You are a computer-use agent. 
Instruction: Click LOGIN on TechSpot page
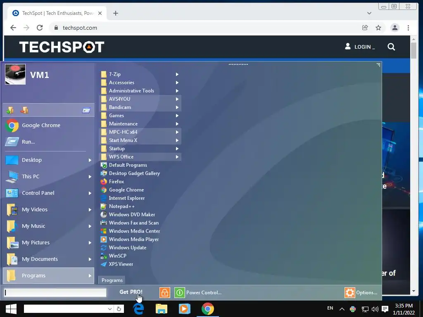tap(360, 47)
